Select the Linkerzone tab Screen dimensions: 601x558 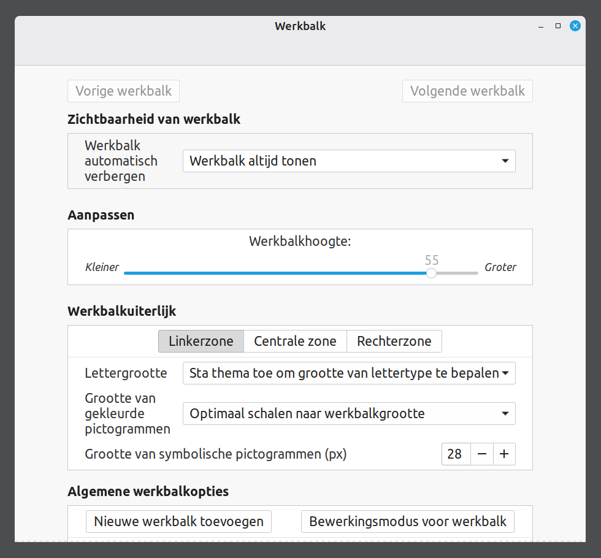coord(201,341)
